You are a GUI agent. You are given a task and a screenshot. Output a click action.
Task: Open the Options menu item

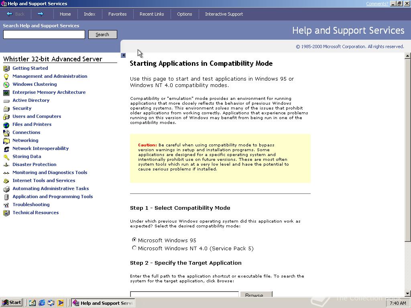[185, 14]
